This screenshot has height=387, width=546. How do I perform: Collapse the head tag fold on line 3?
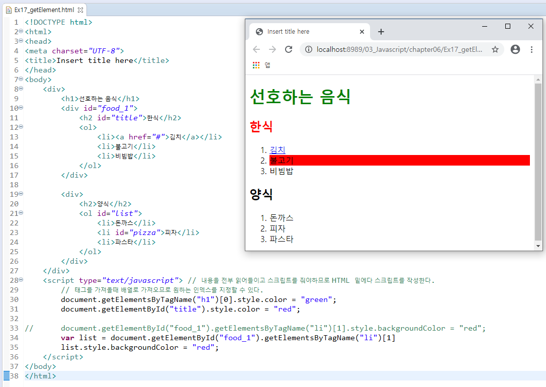click(21, 41)
